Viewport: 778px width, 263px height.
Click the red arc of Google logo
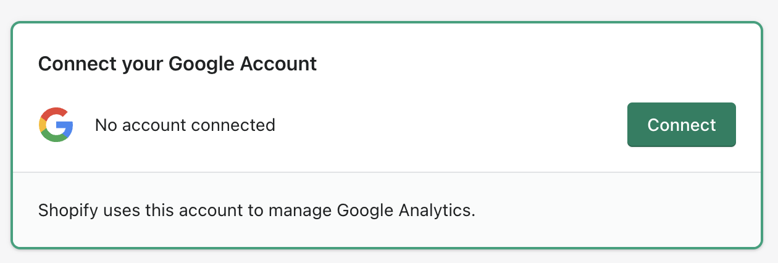54,112
